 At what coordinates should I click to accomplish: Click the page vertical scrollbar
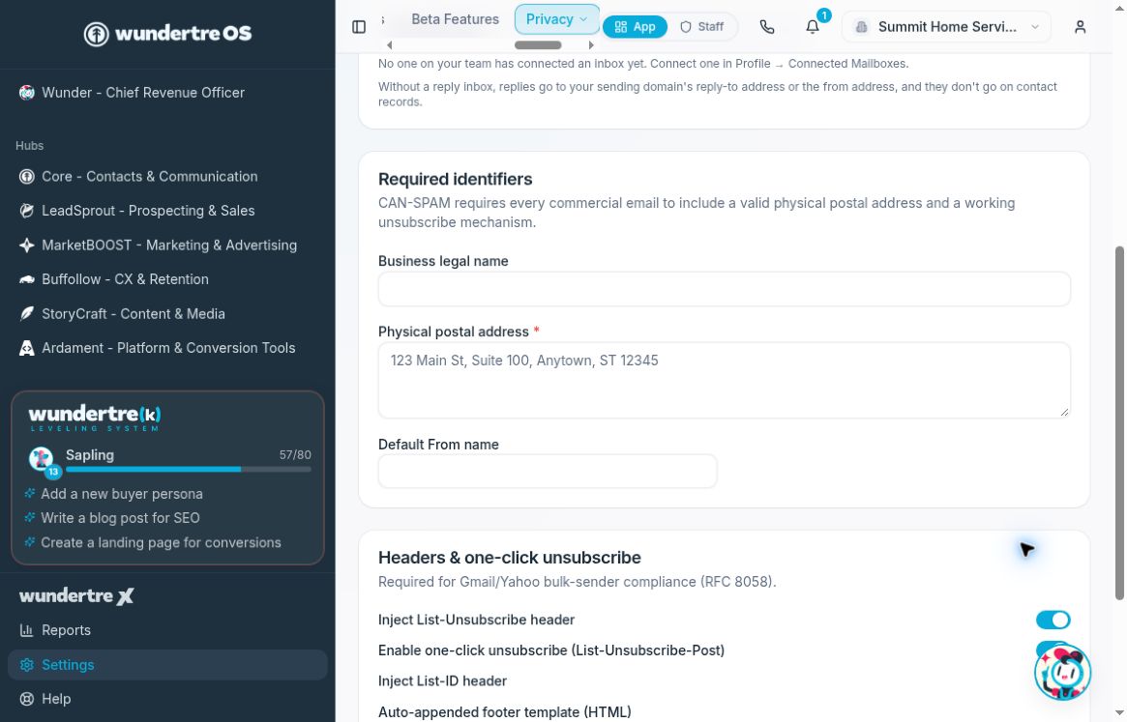(1118, 423)
